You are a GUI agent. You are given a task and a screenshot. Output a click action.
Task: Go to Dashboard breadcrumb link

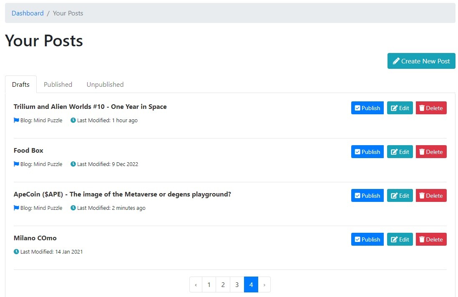[x=28, y=13]
